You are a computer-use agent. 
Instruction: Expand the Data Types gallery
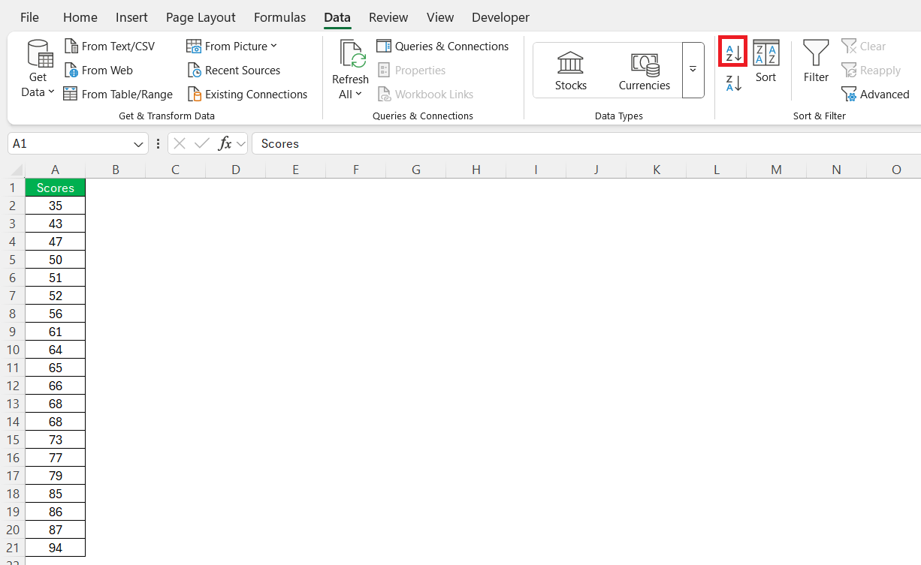click(x=693, y=70)
